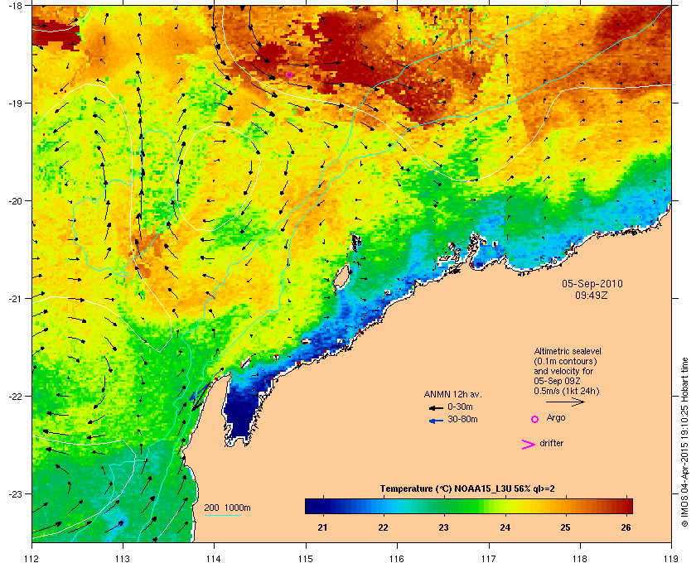The width and height of the screenshot is (696, 563).
Task: Click the colorbar tick label 24
Action: pyautogui.click(x=505, y=527)
